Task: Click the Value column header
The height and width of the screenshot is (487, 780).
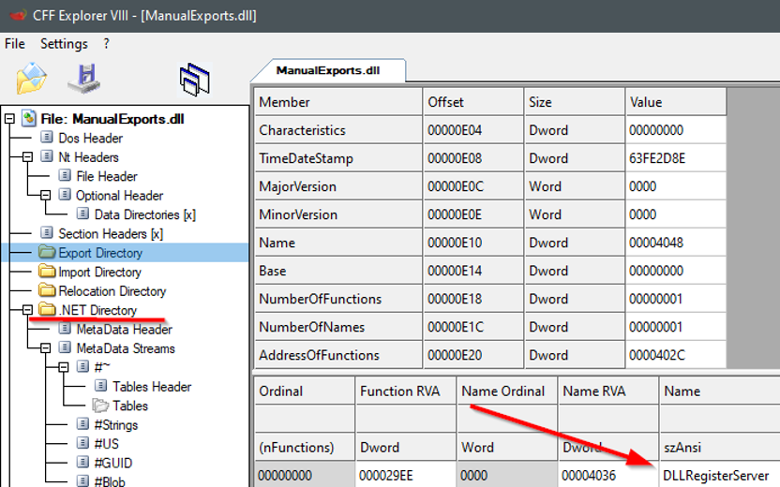Action: [676, 102]
